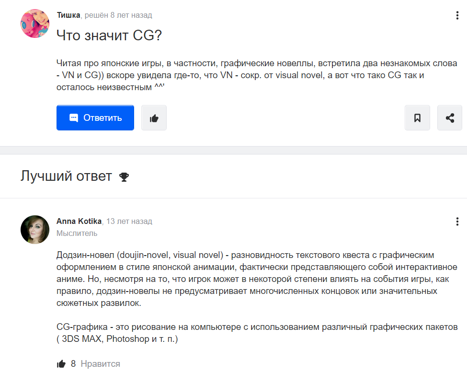Open Anna Kotika's profile picture
The height and width of the screenshot is (374, 467).
click(x=35, y=230)
